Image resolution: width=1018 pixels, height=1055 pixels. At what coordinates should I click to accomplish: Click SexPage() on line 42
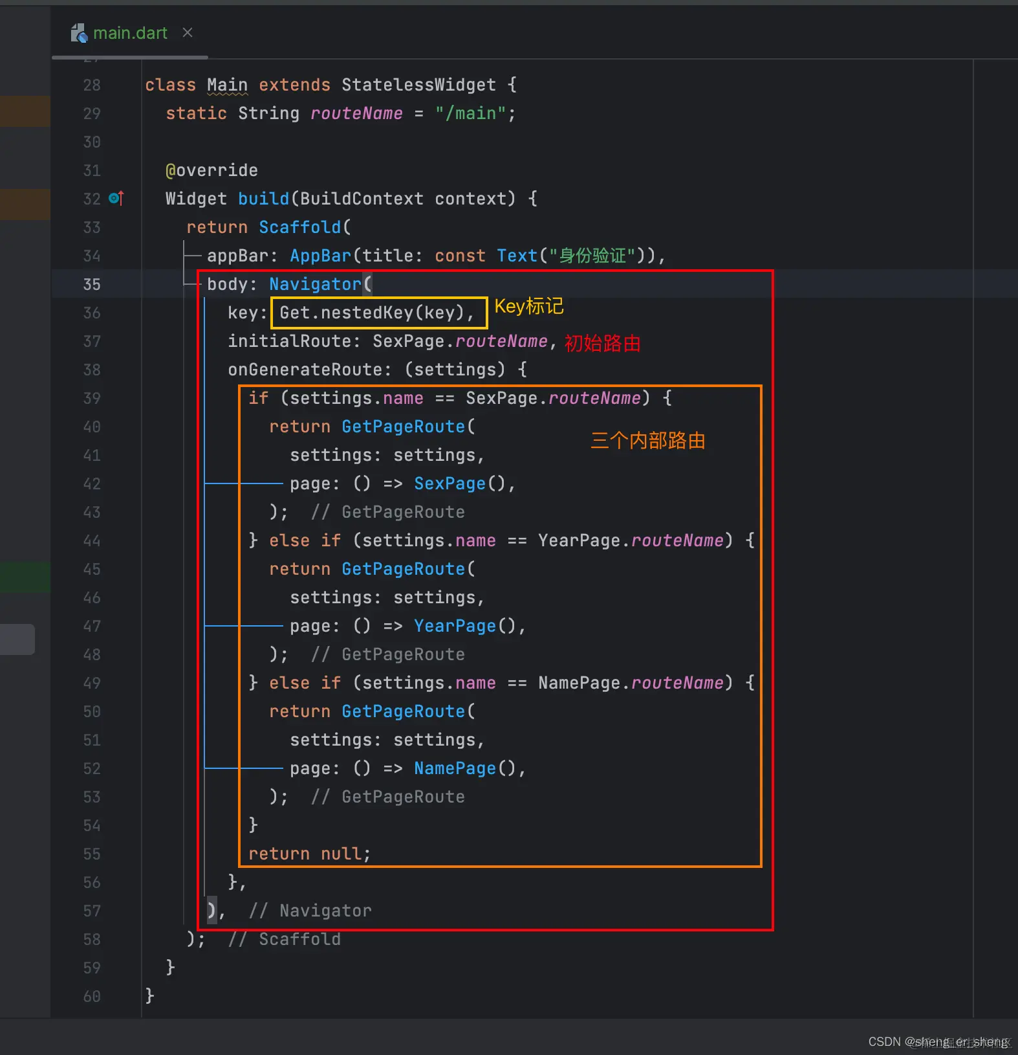coord(460,483)
